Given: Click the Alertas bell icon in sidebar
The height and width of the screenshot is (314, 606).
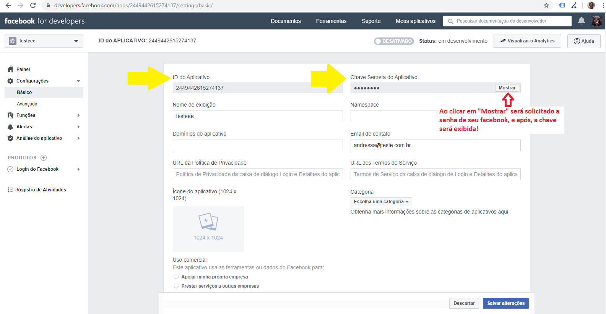Looking at the screenshot, I should click(10, 127).
